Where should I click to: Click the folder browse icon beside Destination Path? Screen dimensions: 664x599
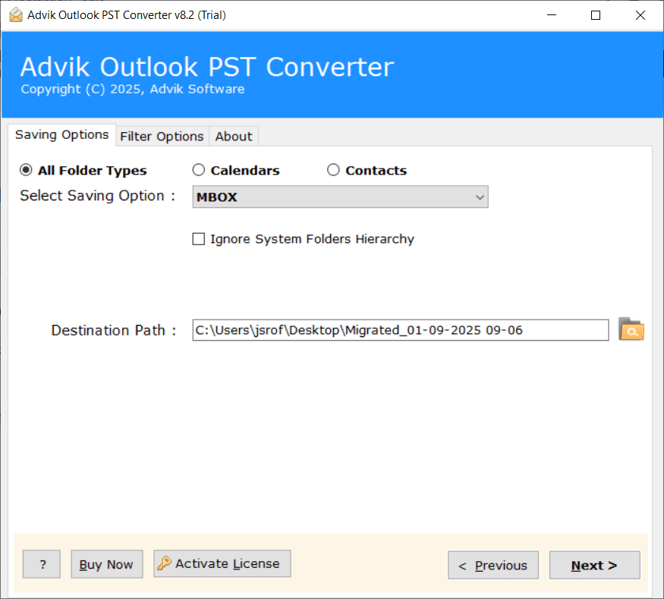(x=631, y=329)
